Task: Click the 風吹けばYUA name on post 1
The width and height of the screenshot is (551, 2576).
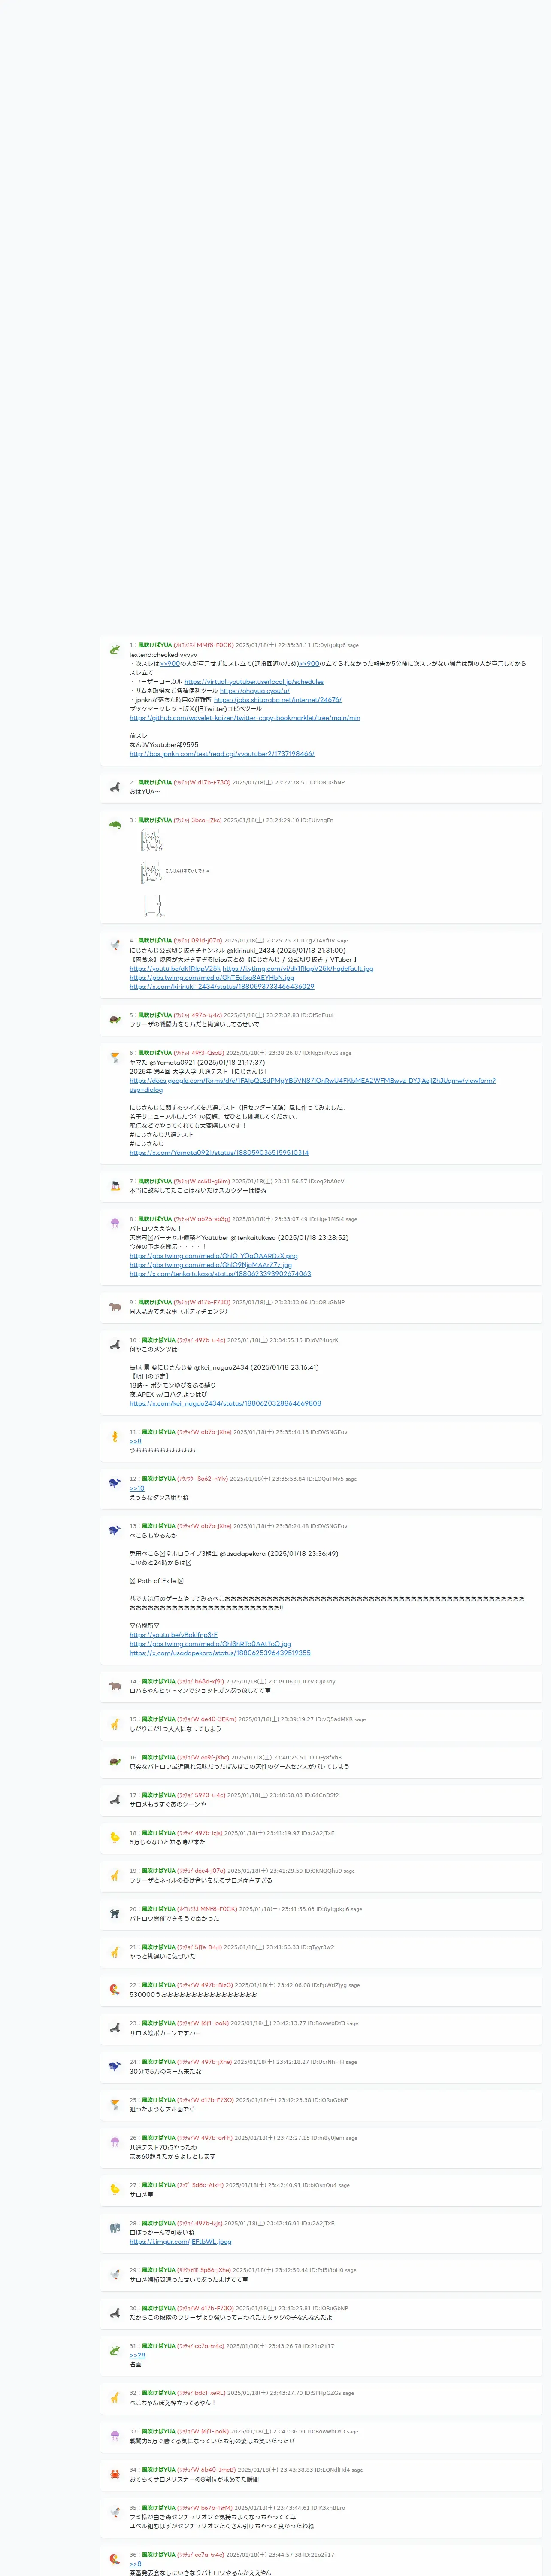Action: 155,645
